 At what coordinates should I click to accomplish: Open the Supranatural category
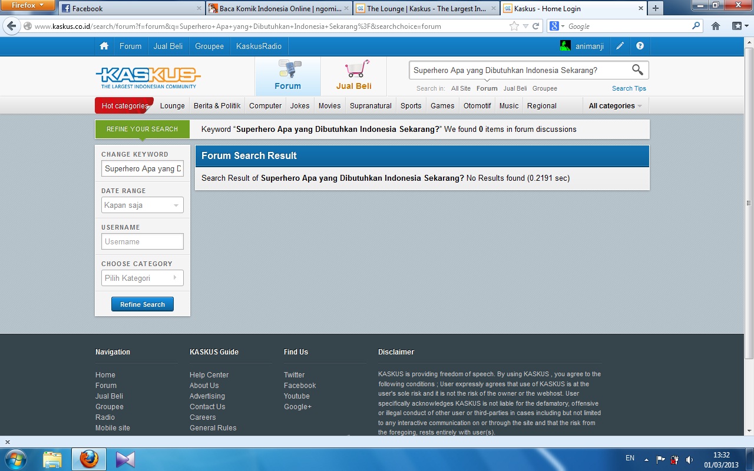pos(371,106)
